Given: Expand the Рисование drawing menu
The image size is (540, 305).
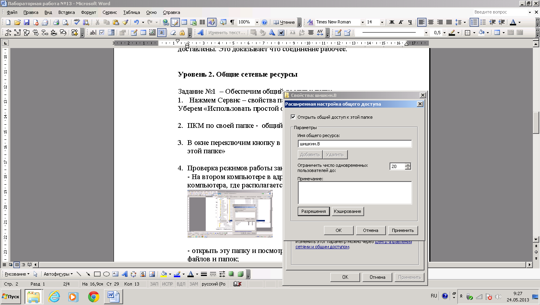Looking at the screenshot, I should (16, 274).
